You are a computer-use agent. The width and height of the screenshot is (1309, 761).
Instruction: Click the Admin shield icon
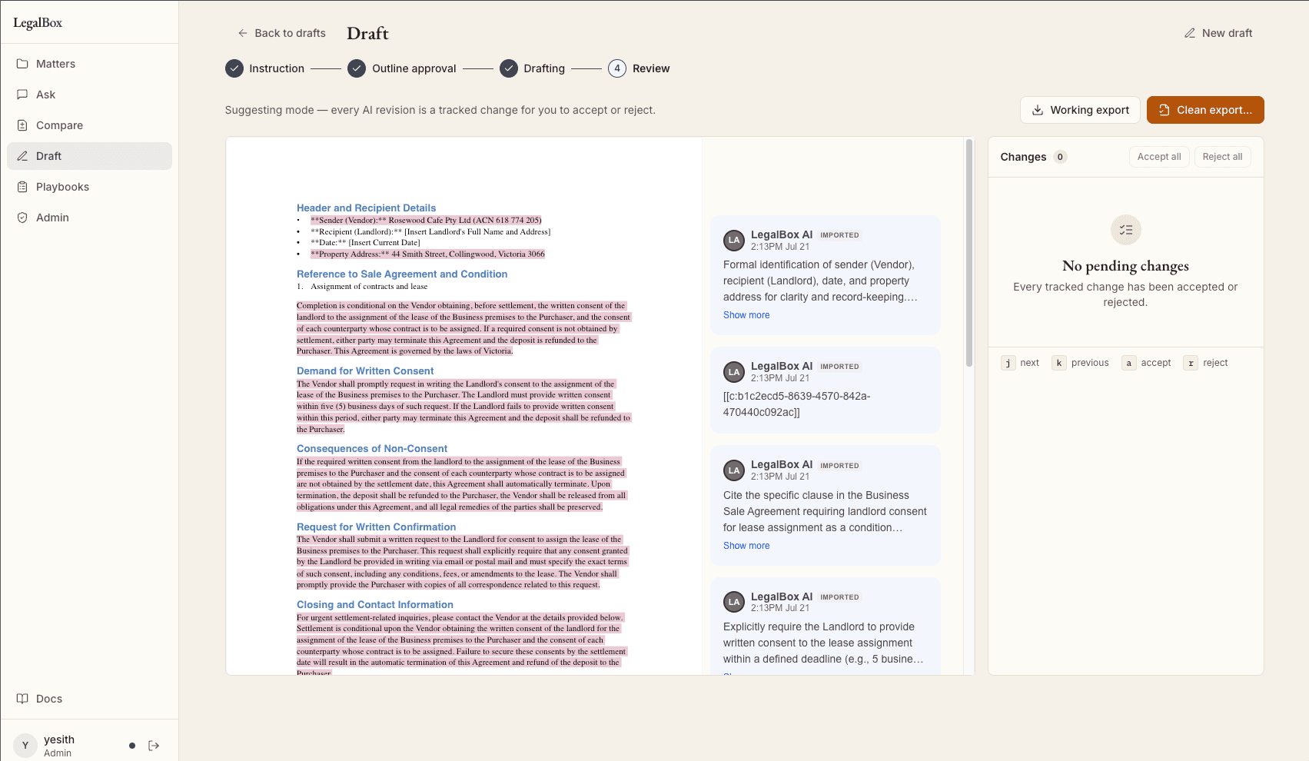pyautogui.click(x=22, y=218)
